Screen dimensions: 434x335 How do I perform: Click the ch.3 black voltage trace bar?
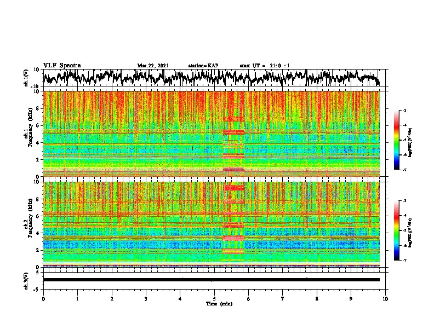pyautogui.click(x=212, y=280)
